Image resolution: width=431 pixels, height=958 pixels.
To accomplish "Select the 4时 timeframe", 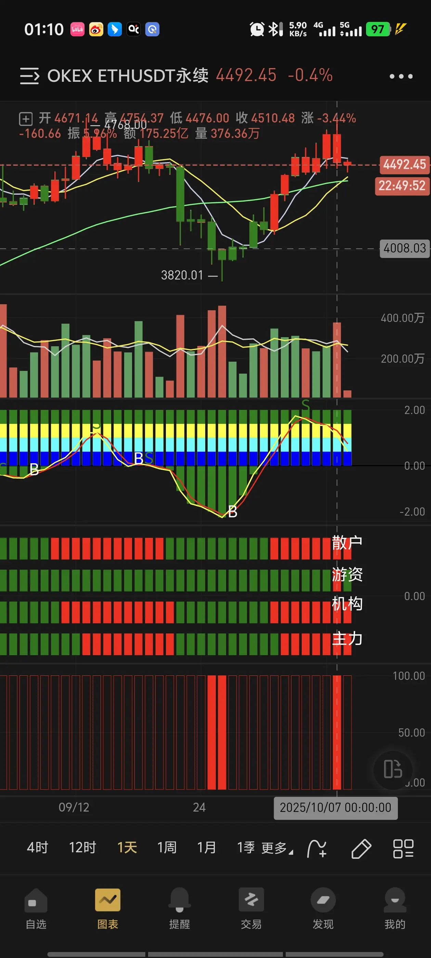I will [x=38, y=848].
